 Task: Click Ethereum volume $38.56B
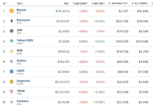click(143, 21)
